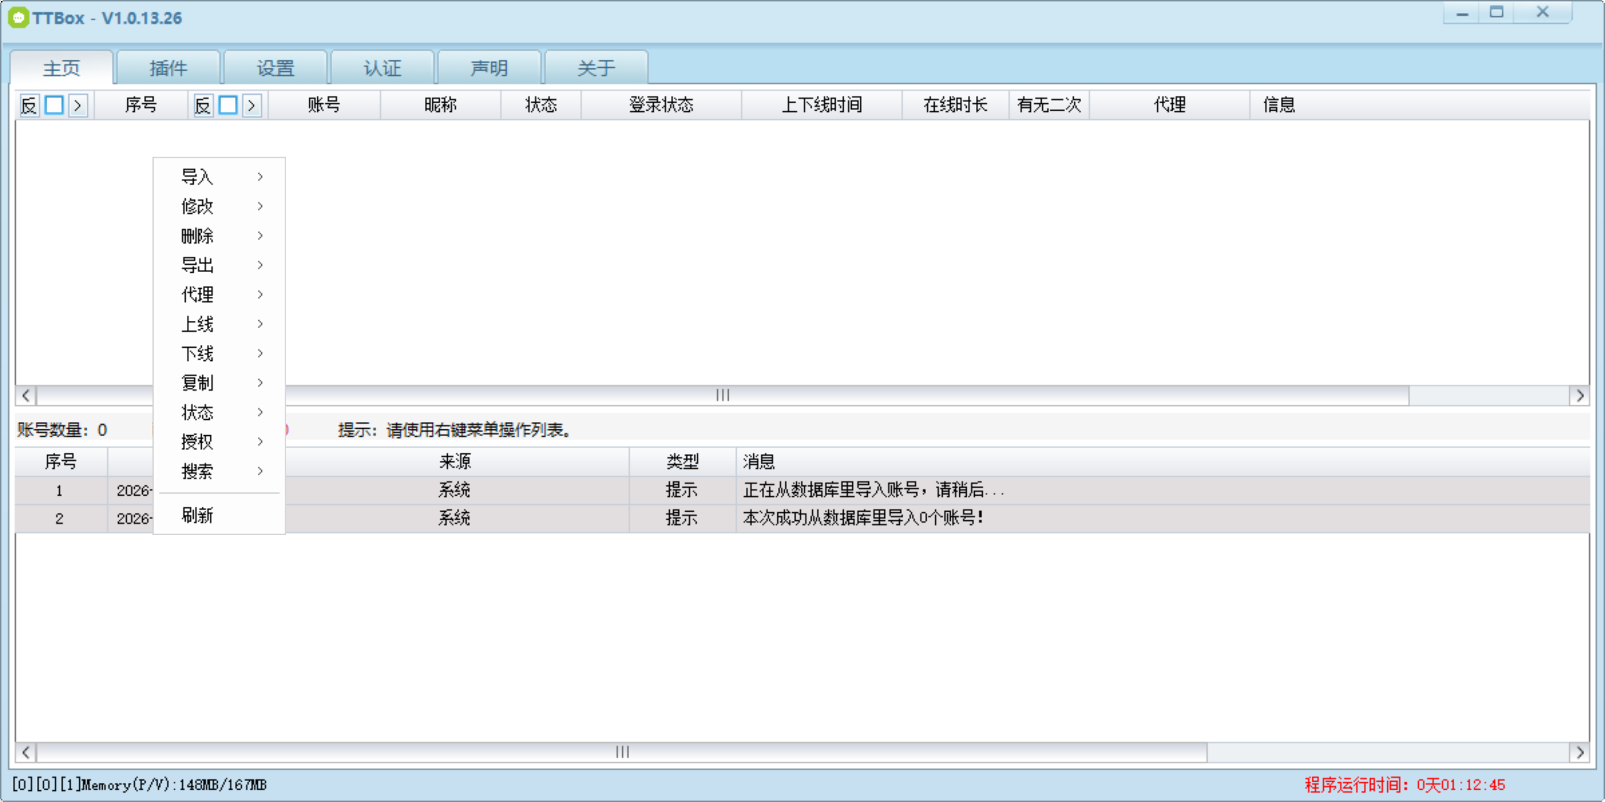The width and height of the screenshot is (1605, 802).
Task: Click the arrow icon beside second checkbox
Action: point(251,105)
